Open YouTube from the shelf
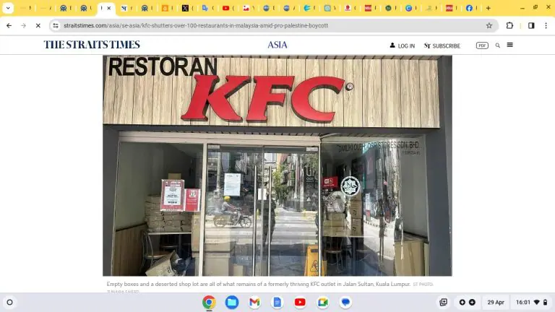The image size is (555, 312). tap(300, 302)
